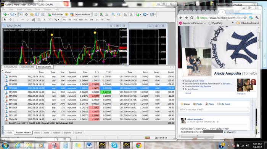Zoom in on the chart

tap(113, 14)
